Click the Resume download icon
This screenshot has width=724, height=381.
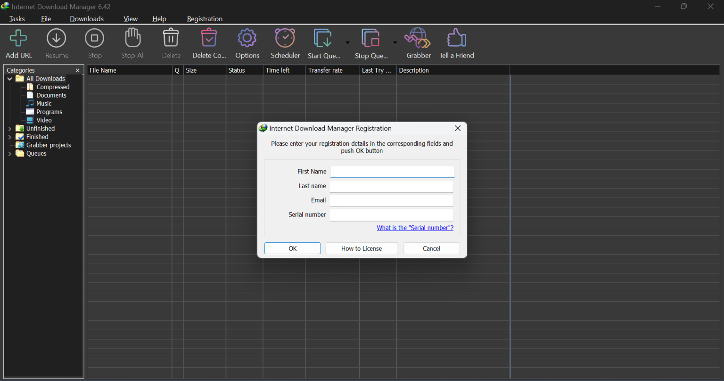coord(57,38)
